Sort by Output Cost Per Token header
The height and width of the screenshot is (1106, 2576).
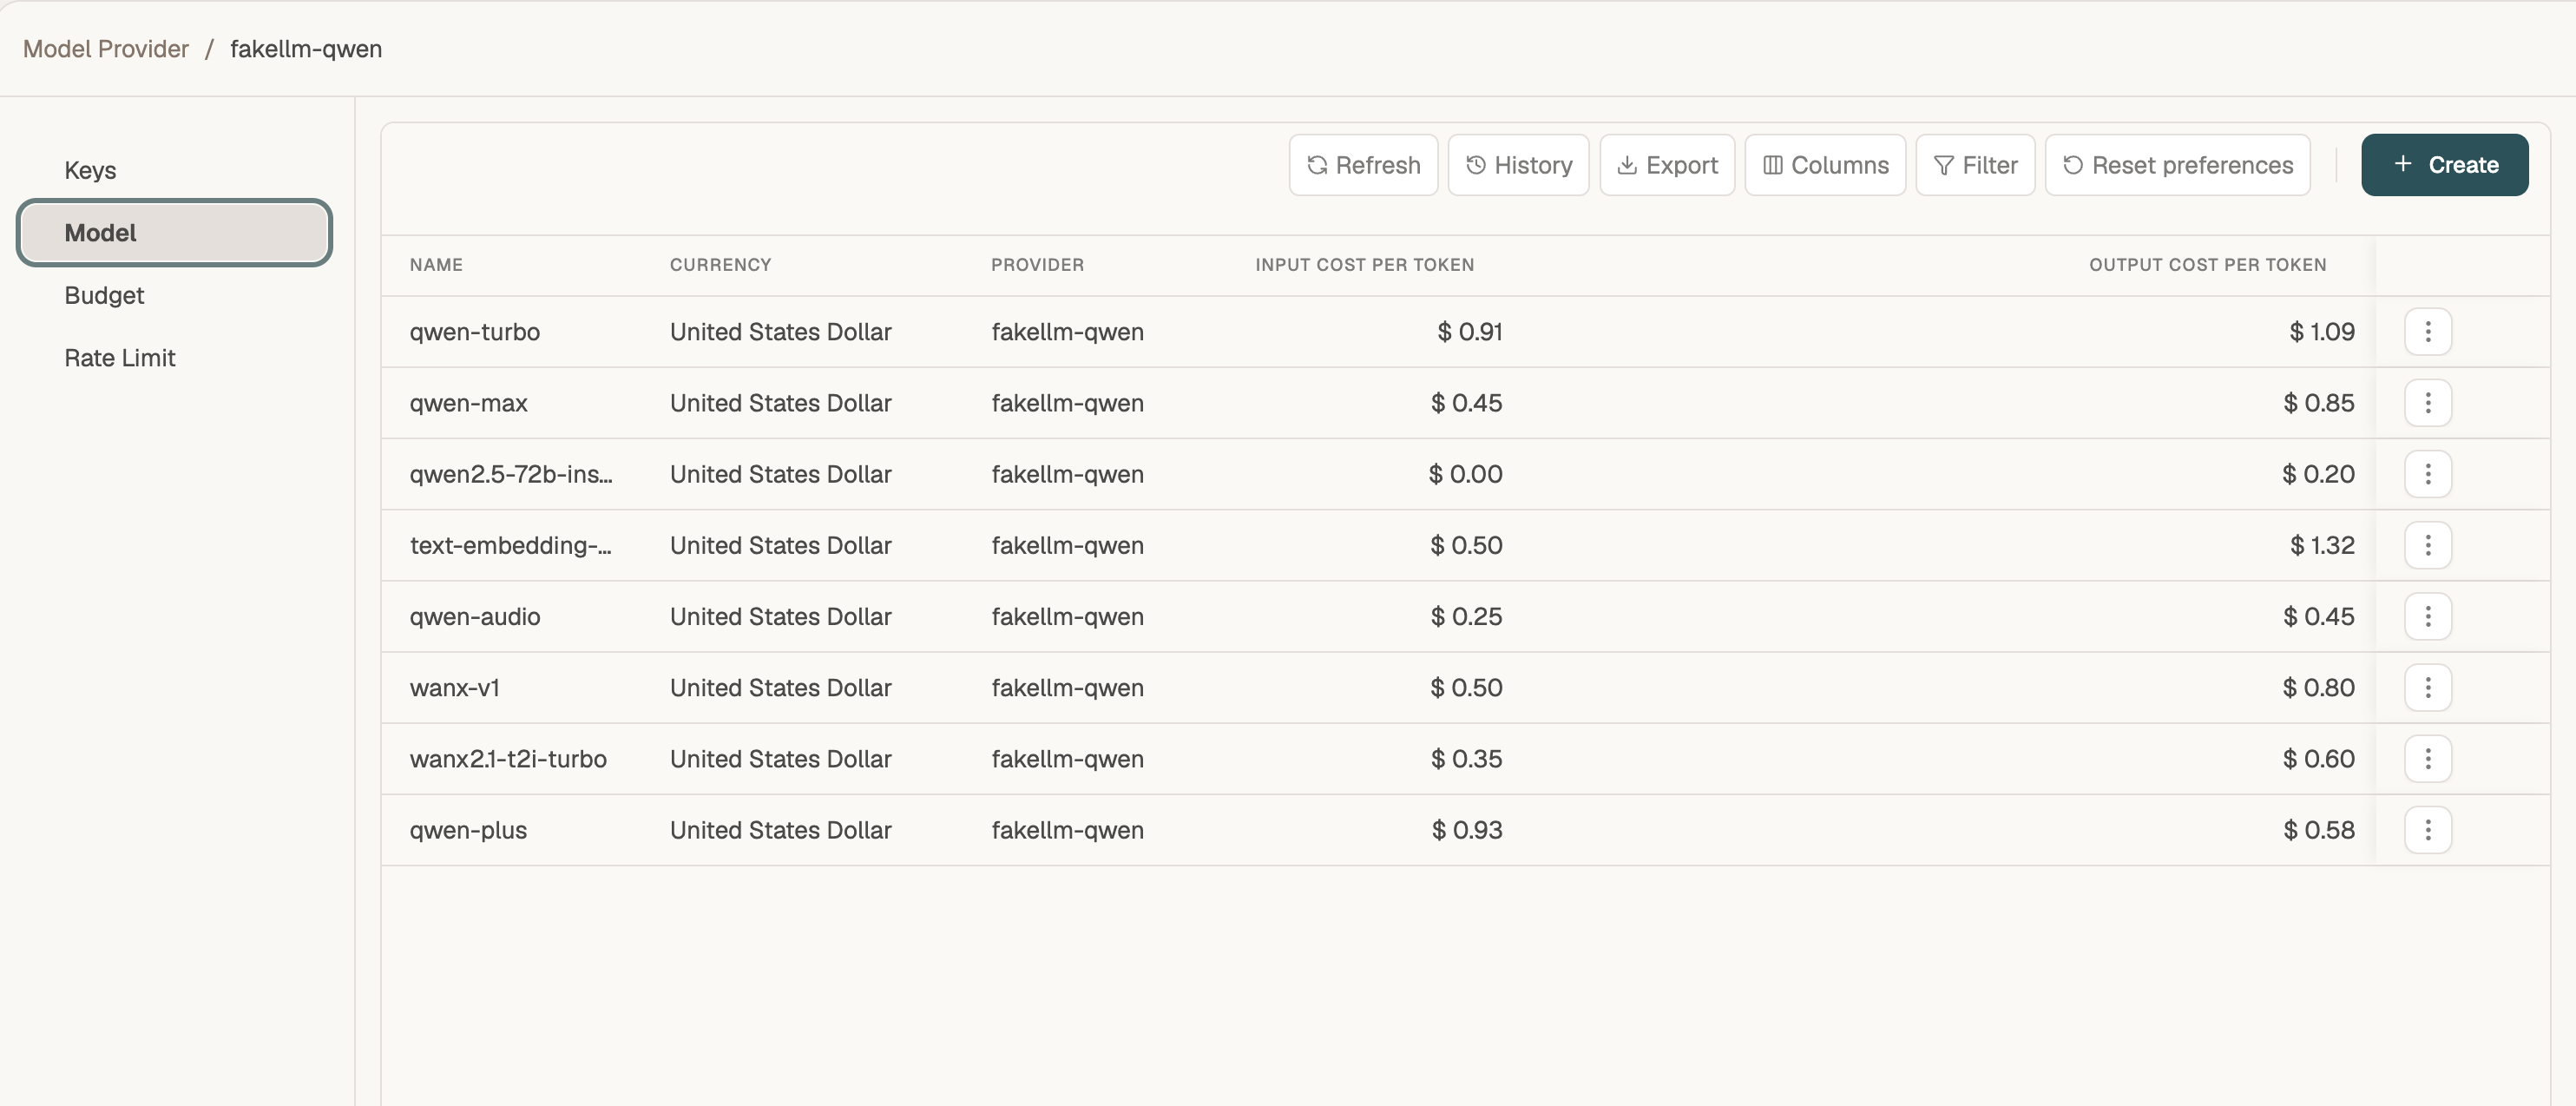pyautogui.click(x=2207, y=265)
